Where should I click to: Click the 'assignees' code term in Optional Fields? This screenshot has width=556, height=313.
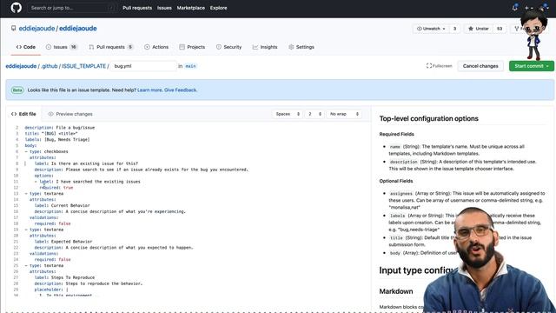401,193
